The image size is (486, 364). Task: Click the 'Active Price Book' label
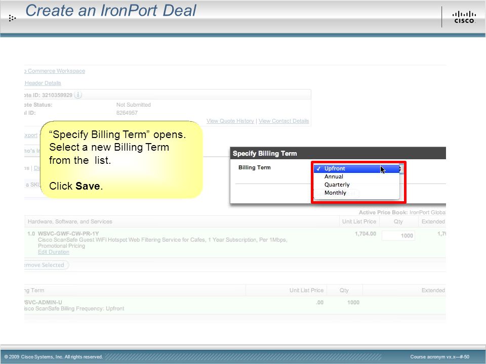click(x=383, y=212)
